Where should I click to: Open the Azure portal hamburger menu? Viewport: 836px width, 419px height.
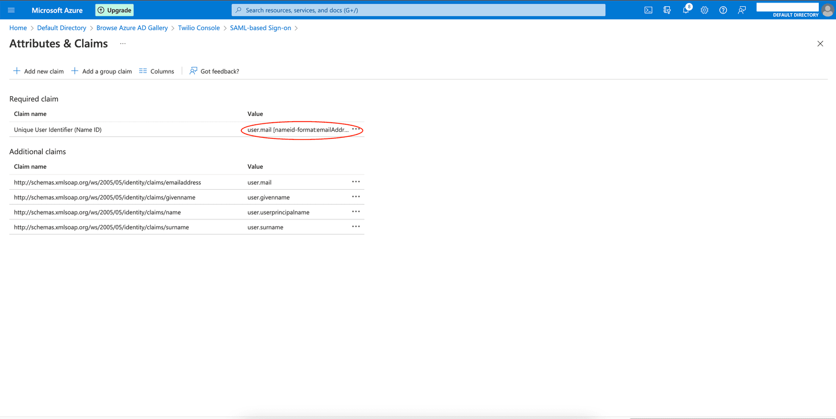(x=11, y=10)
